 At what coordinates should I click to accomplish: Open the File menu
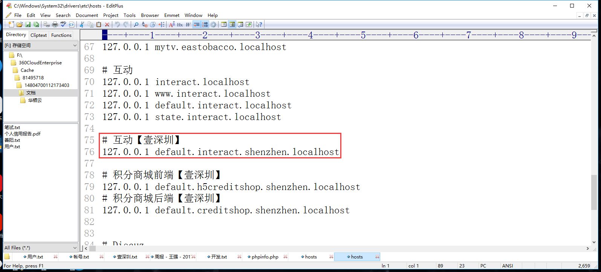[18, 15]
